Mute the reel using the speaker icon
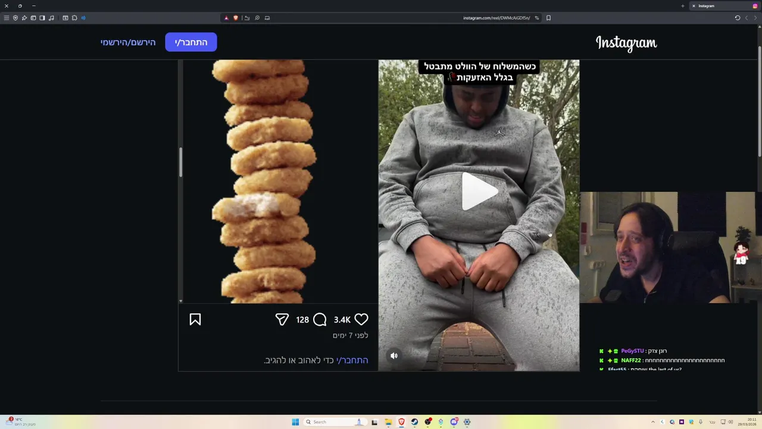Screen dimensions: 762x429 pyautogui.click(x=394, y=356)
